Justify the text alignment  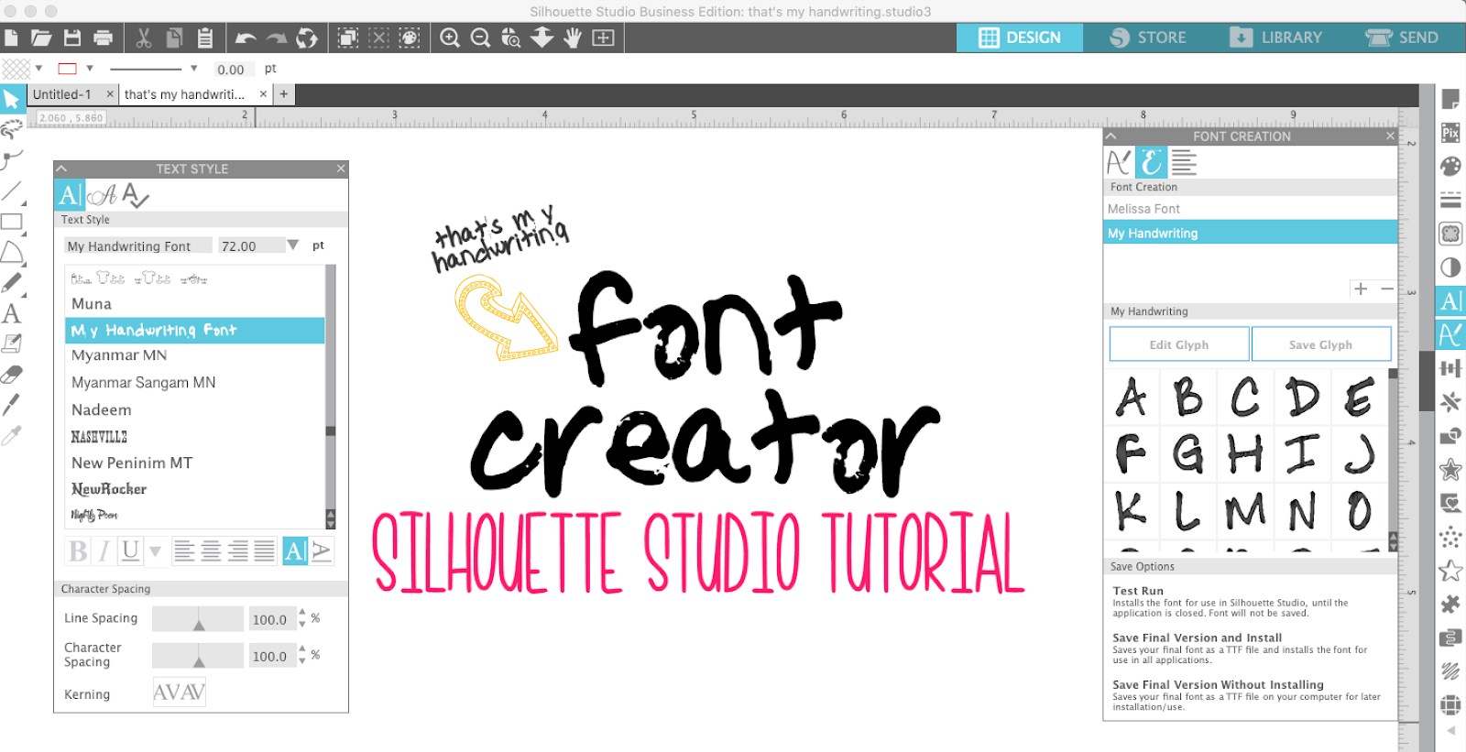265,550
